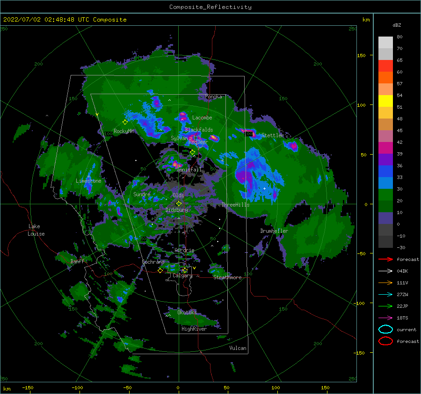Click the Lake Louise label

(36, 230)
